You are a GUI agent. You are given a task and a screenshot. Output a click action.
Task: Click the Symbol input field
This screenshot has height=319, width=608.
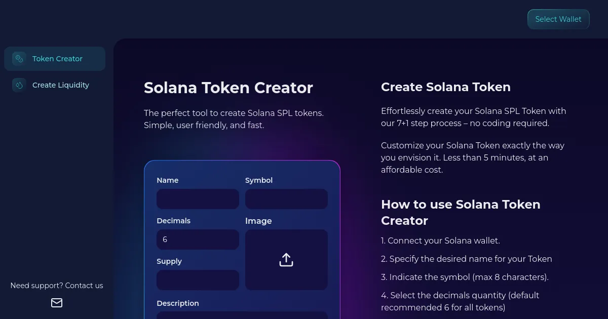286,198
